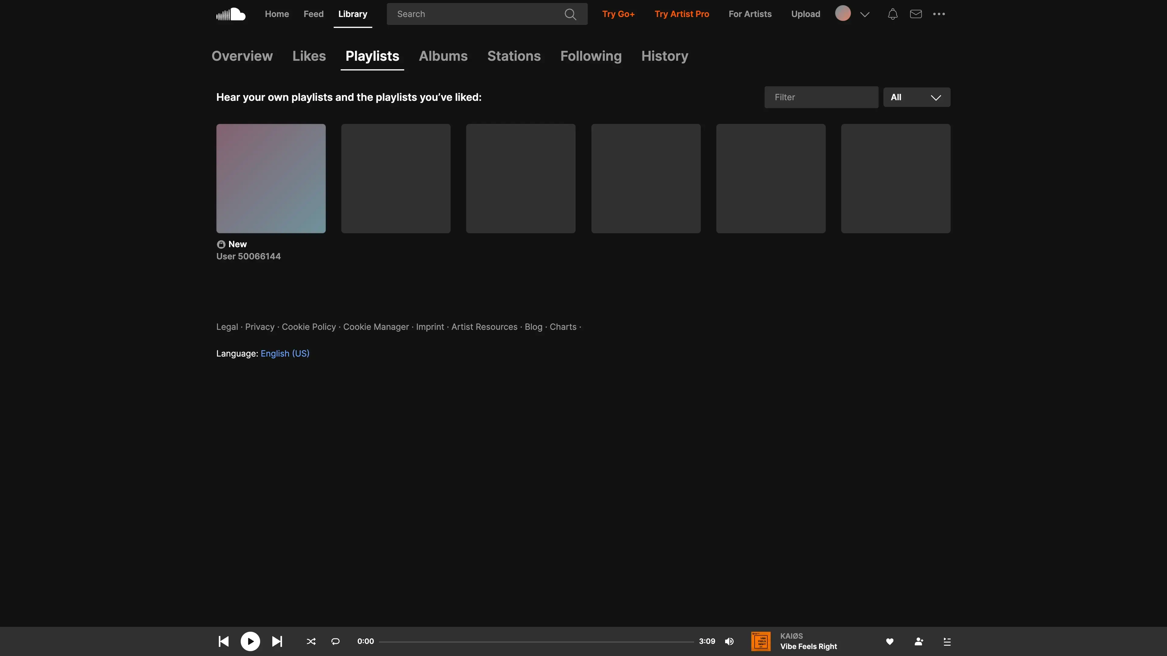Skip to the next track
Viewport: 1167px width, 656px height.
[277, 641]
